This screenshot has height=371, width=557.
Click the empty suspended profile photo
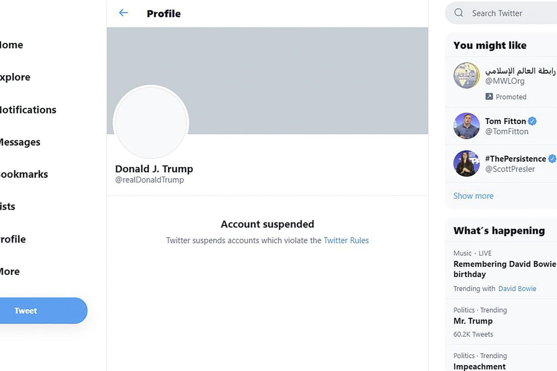pos(151,123)
